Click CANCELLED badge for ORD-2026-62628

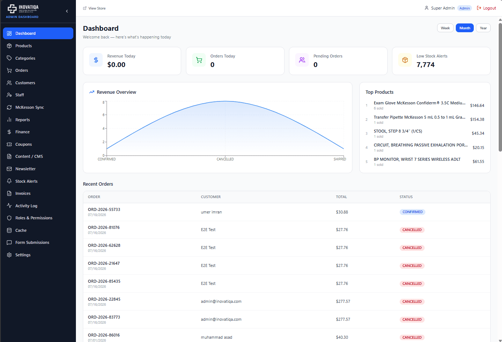412,248
